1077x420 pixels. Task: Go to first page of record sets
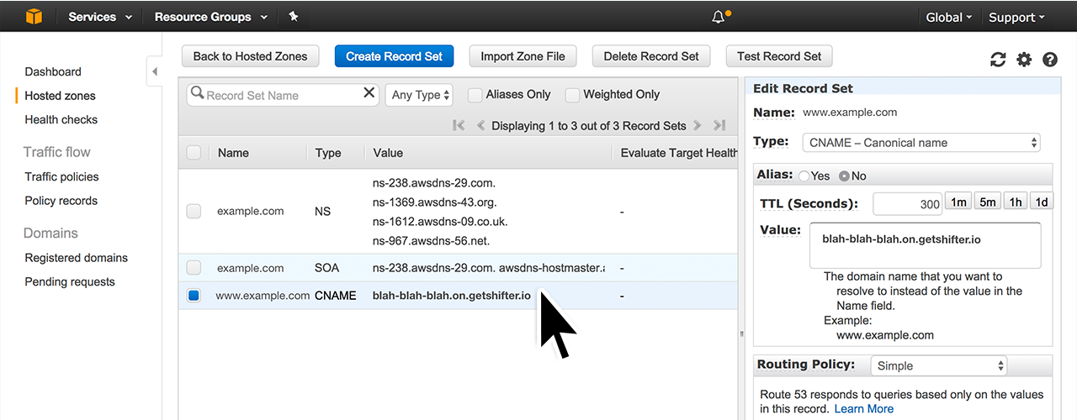459,125
